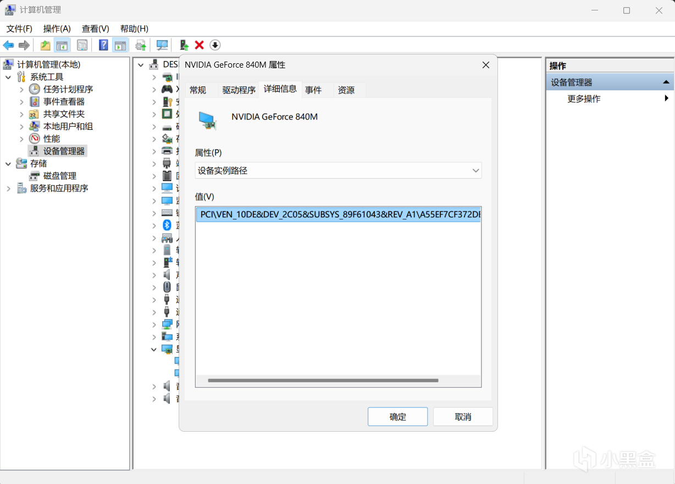Switch to the 常规 tab

(198, 90)
